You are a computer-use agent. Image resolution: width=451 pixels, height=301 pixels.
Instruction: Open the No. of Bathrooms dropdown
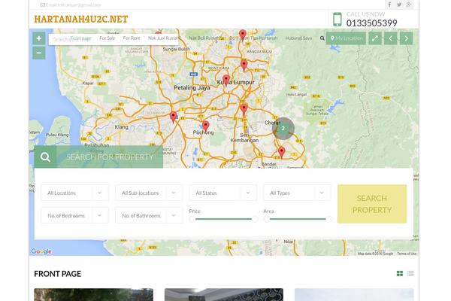tap(149, 215)
